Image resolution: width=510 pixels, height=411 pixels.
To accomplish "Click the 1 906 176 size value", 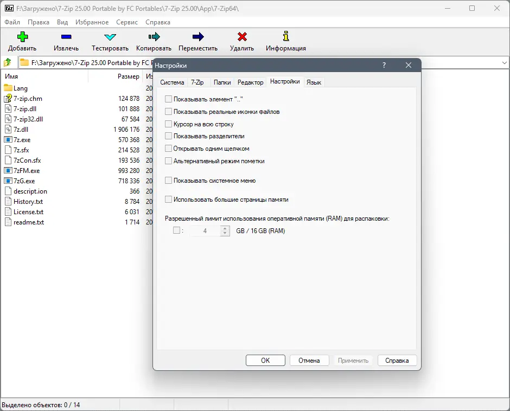I will coord(126,129).
